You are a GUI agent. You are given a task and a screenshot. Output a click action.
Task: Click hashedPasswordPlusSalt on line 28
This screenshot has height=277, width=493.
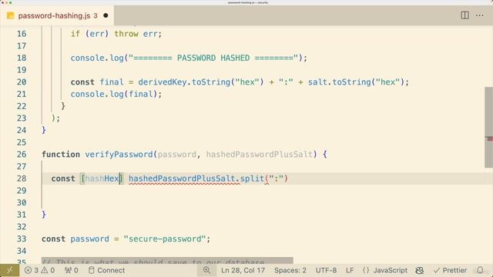pyautogui.click(x=182, y=179)
